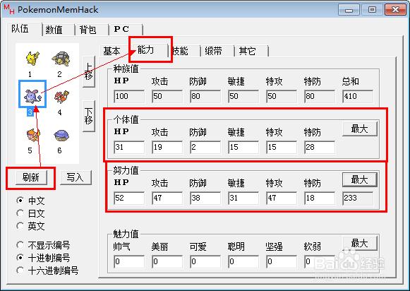
Task: Click 努力值 HP field showing 52
Action: 129,198
